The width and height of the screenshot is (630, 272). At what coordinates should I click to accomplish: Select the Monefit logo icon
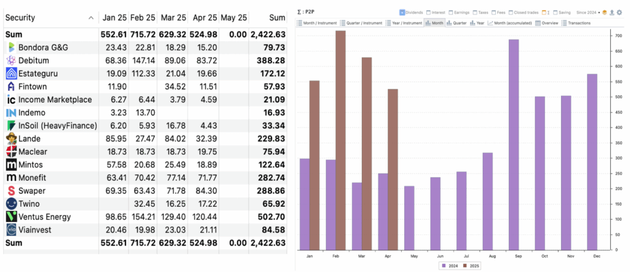click(x=11, y=178)
